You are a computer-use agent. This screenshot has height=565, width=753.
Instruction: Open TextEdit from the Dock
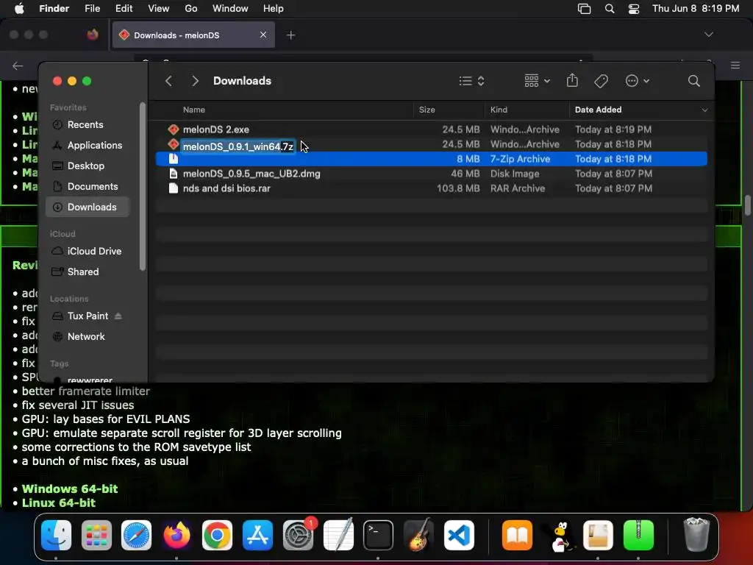(x=338, y=535)
